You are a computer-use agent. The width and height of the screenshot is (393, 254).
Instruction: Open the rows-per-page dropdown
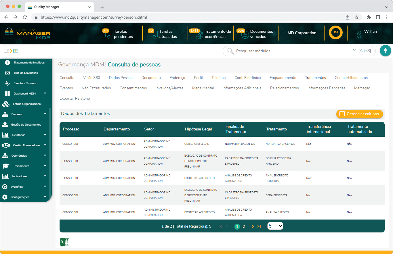point(275,226)
